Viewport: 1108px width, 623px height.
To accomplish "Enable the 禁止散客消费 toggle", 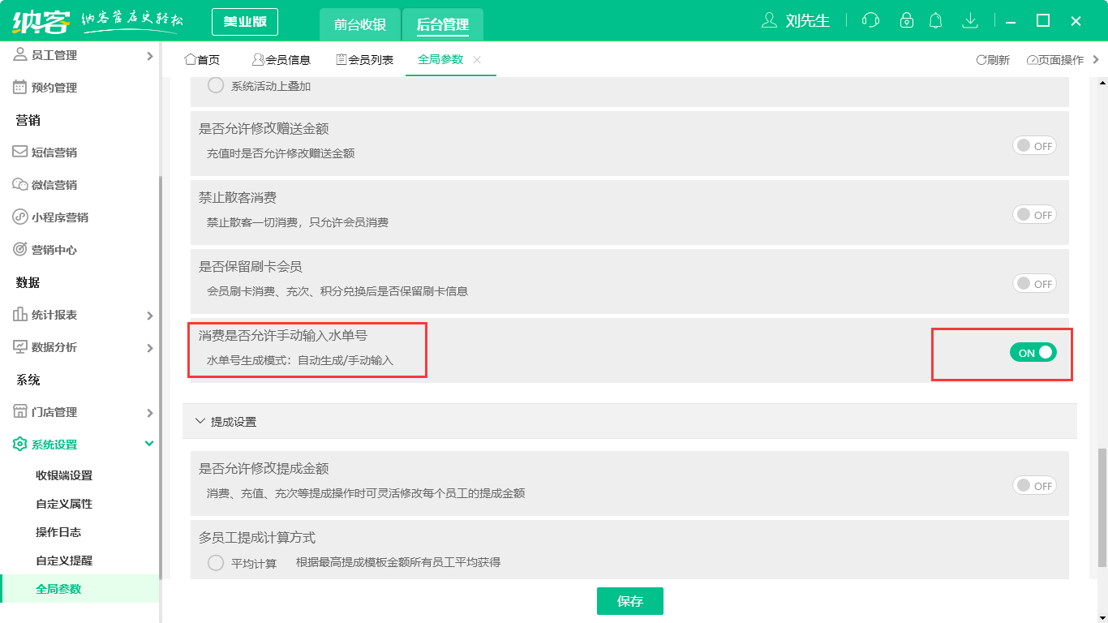I will point(1034,215).
